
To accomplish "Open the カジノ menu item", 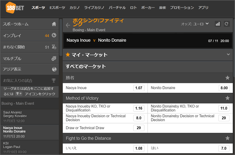I will tap(74, 8).
